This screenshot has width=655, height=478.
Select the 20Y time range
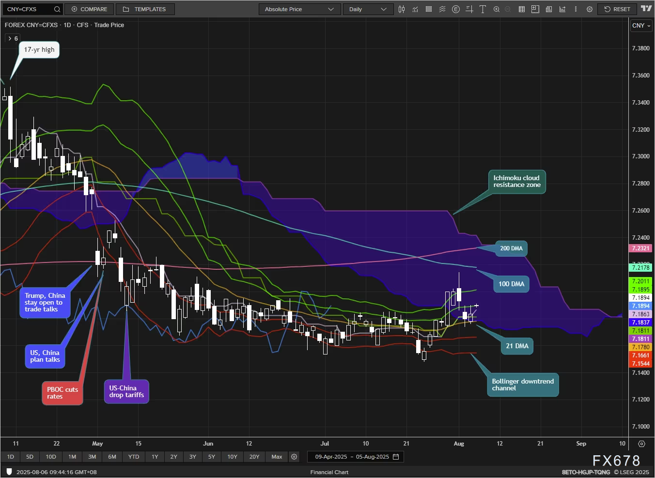click(x=254, y=457)
